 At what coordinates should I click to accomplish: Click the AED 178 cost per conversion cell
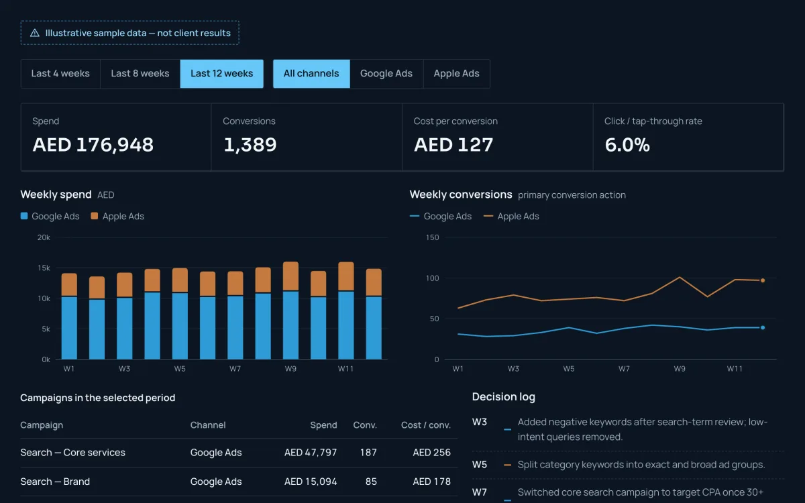point(431,482)
